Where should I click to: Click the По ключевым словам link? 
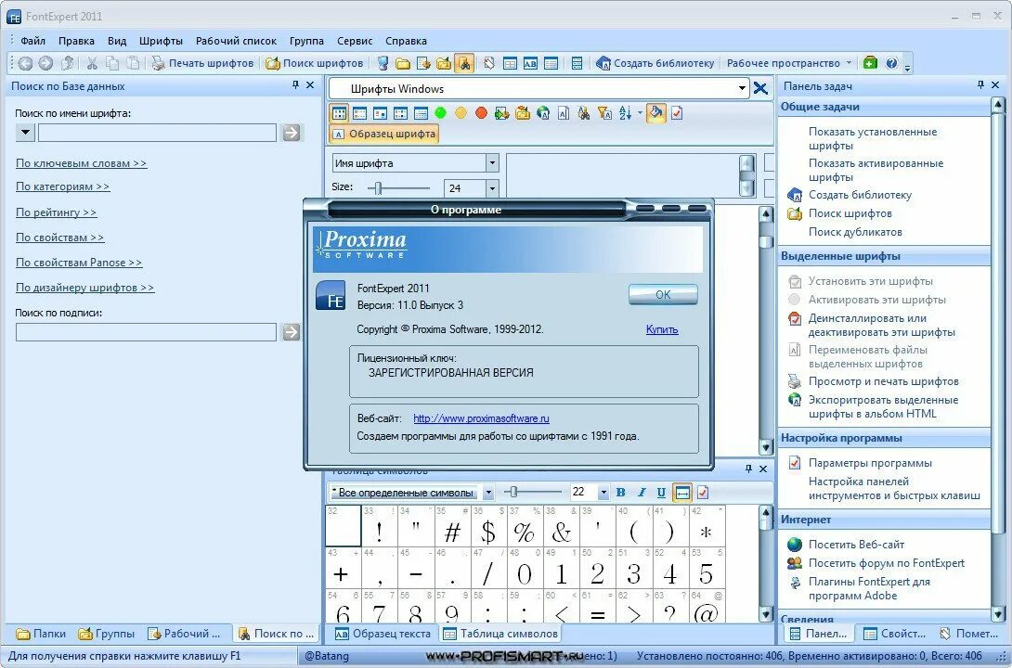pos(82,163)
